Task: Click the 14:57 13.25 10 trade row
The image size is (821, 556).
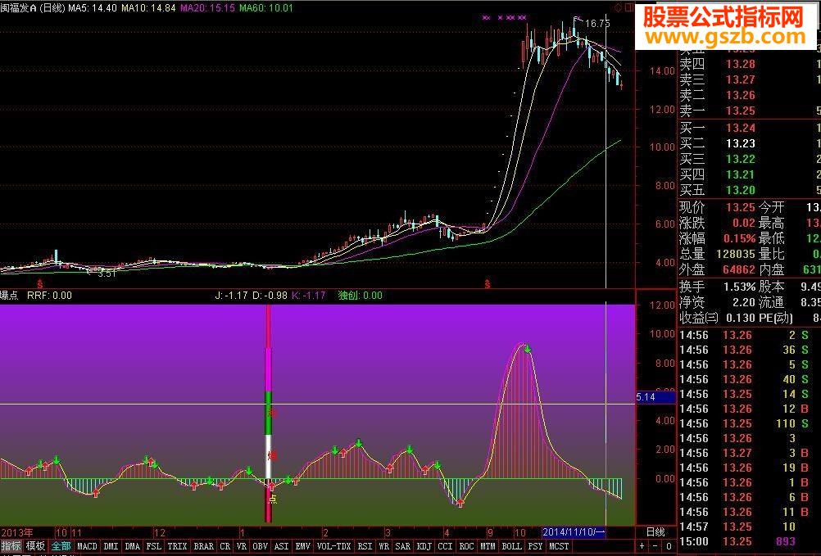Action: click(749, 527)
